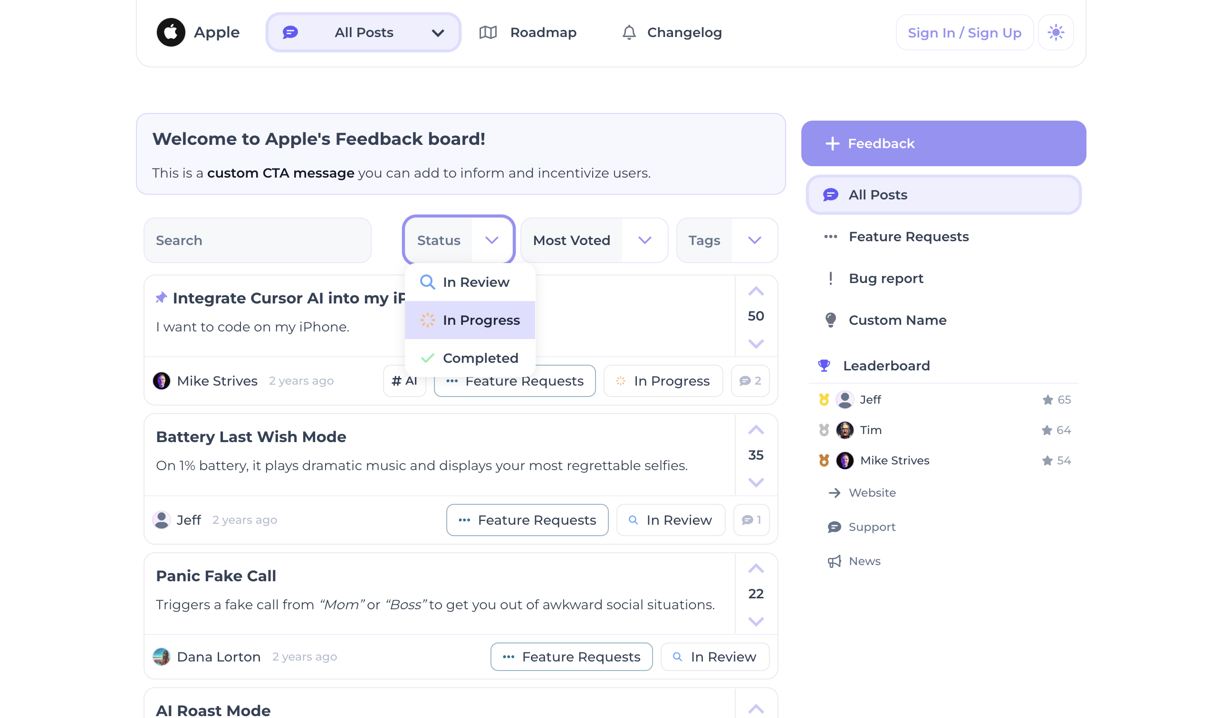This screenshot has height=718, width=1211.
Task: Select Custom Name board in sidebar
Action: click(x=943, y=320)
